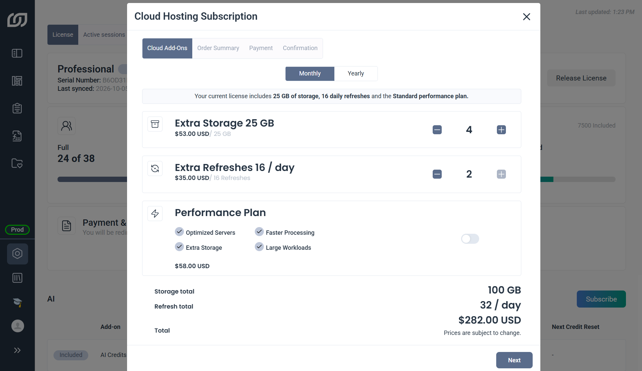The image size is (642, 371).
Task: Open the user profile avatar
Action: coord(18,326)
